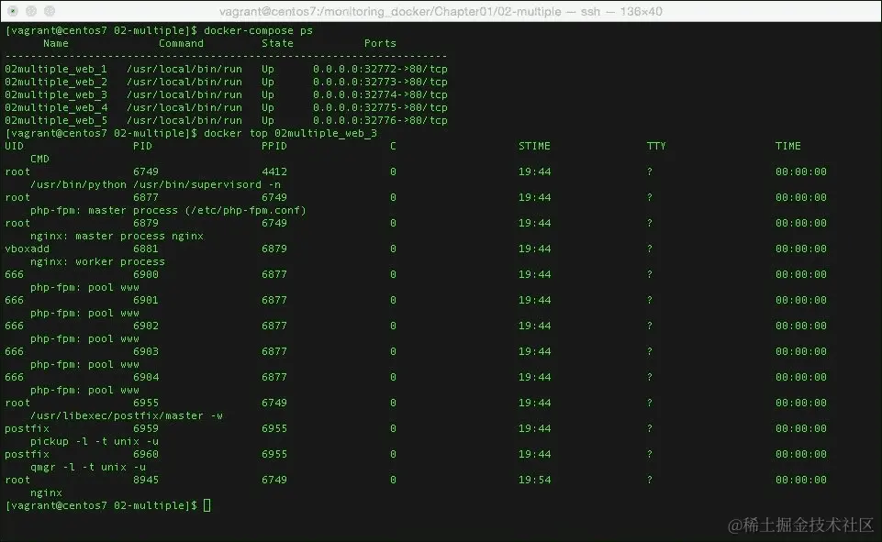The height and width of the screenshot is (542, 882).
Task: Click the 'Name' column header
Action: [56, 43]
